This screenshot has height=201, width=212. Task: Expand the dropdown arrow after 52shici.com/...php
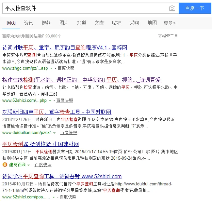50,101
